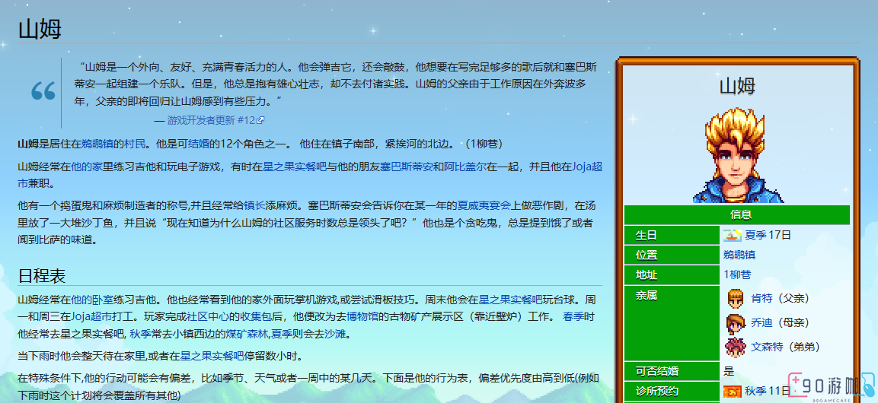Click Vincent's head icon beside 文森特
This screenshot has height=403, width=878.
point(735,347)
